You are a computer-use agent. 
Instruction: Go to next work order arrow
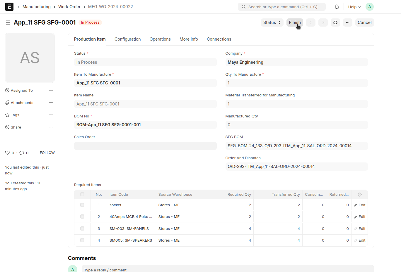tap(323, 22)
